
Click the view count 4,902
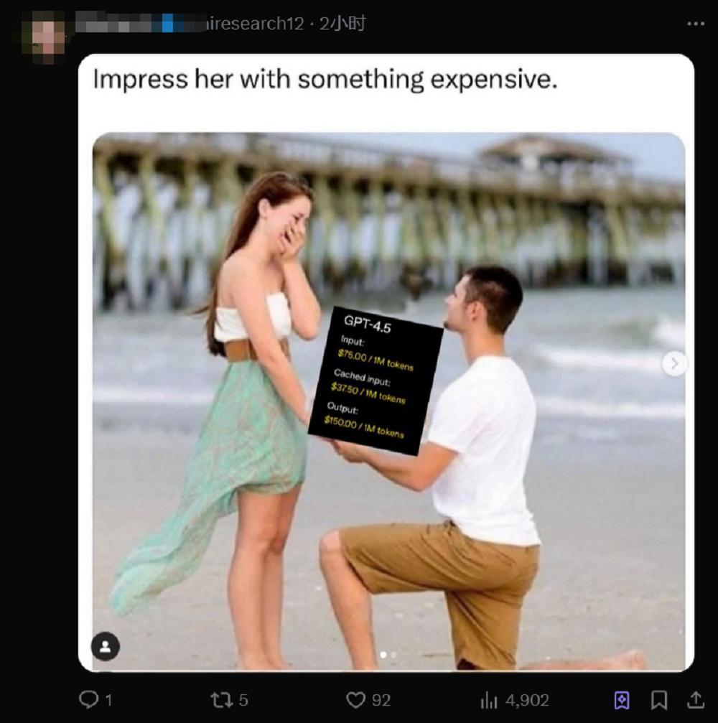(527, 701)
